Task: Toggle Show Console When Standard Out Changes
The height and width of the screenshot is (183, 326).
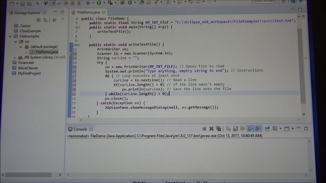Action: [250, 129]
